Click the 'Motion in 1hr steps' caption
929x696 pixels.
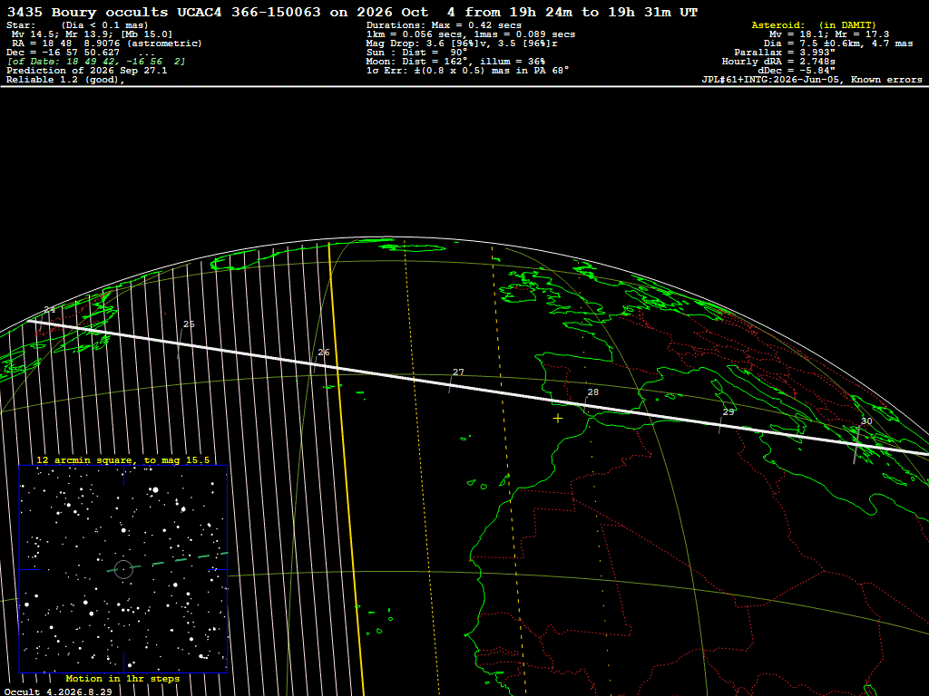(x=122, y=678)
